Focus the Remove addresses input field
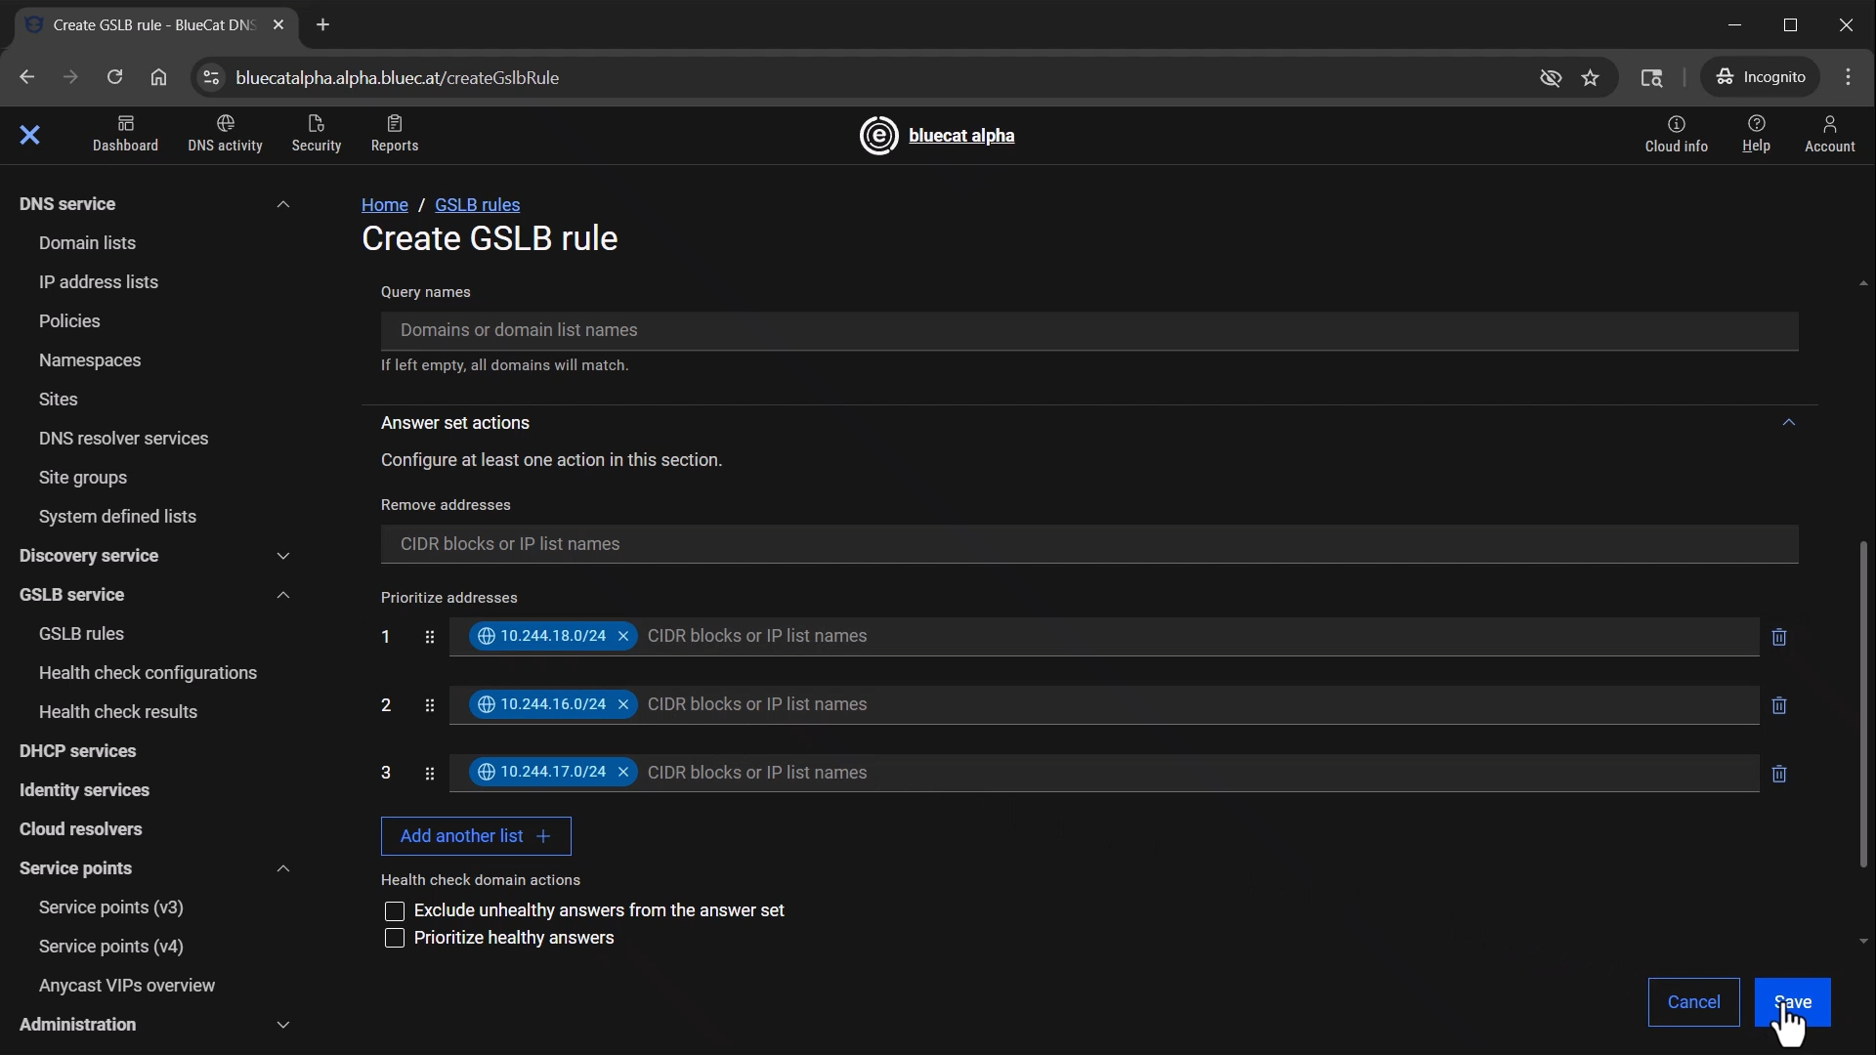1876x1055 pixels. (1089, 544)
